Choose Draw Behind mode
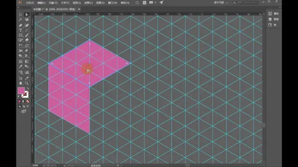The height and width of the screenshot is (167, 298). [x=23, y=106]
